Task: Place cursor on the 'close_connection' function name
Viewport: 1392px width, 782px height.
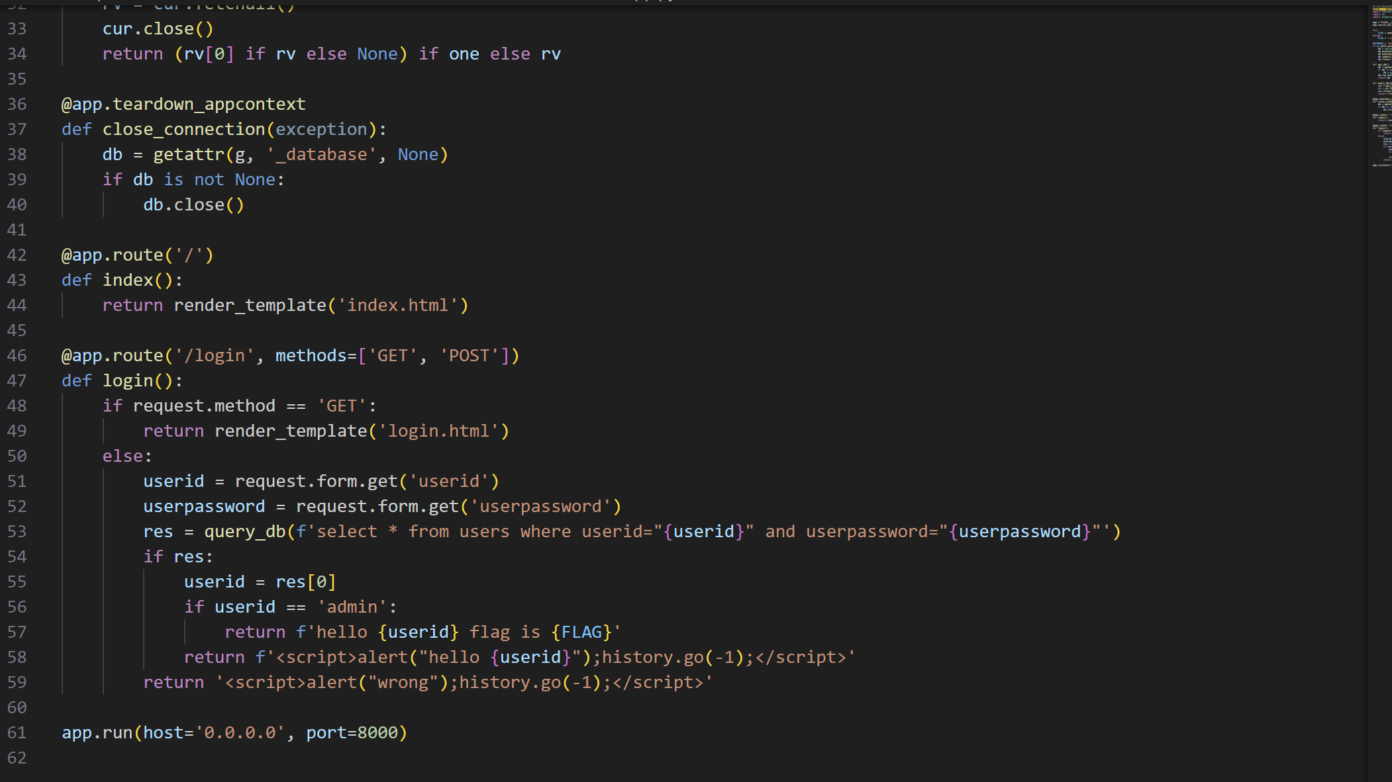Action: [183, 130]
